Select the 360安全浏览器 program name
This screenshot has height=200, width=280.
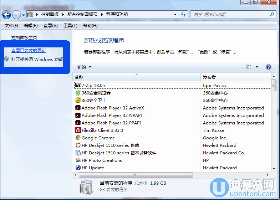point(96,93)
